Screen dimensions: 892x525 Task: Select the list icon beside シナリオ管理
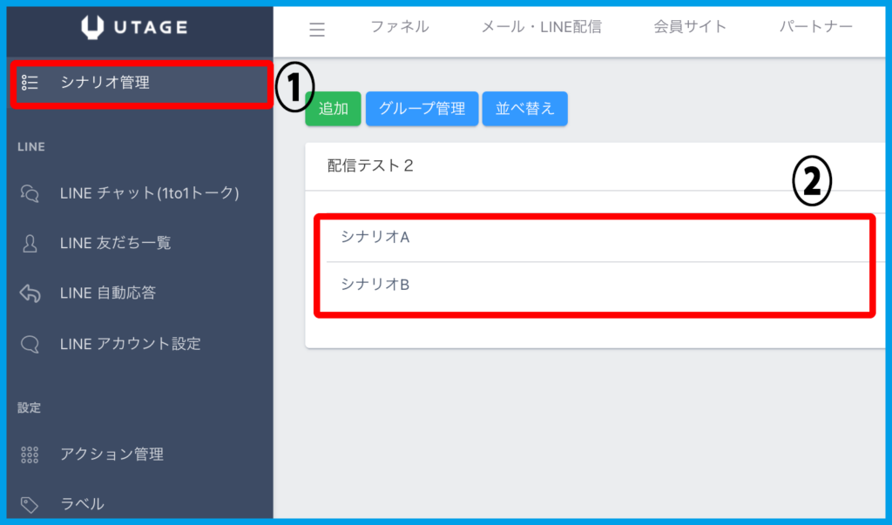click(30, 84)
